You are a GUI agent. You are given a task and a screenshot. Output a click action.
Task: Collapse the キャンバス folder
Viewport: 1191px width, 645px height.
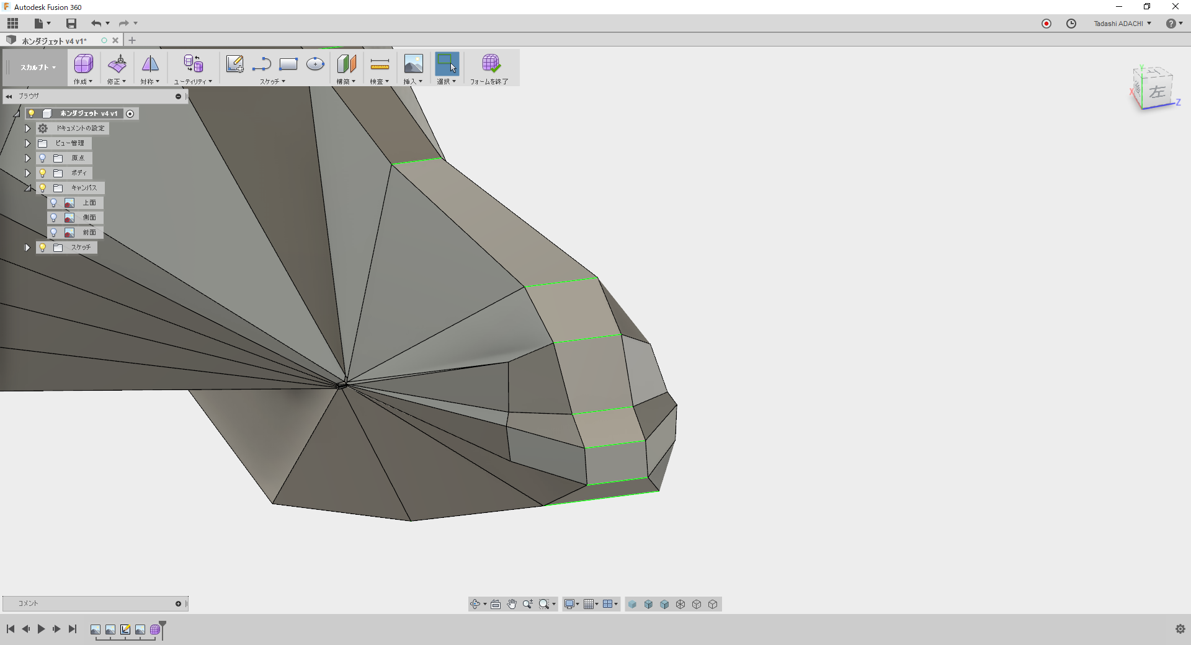coord(27,188)
